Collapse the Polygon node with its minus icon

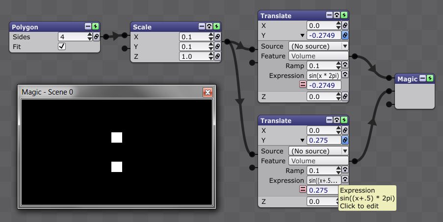coord(88,26)
